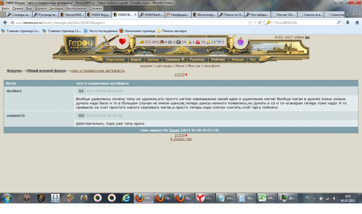Viewport: 362px width, 214px height.
Task: Switch to the 'HW...' Firefox taskbar button
Action: [x=144, y=198]
